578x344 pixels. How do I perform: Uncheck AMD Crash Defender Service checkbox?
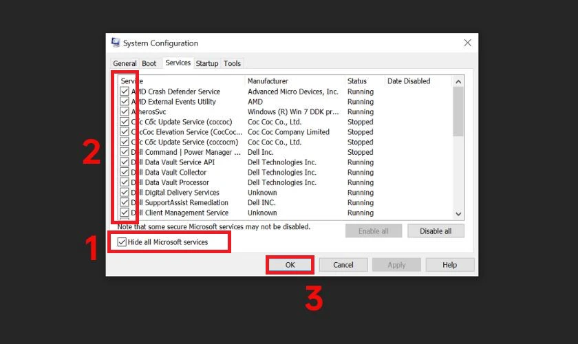pyautogui.click(x=125, y=92)
